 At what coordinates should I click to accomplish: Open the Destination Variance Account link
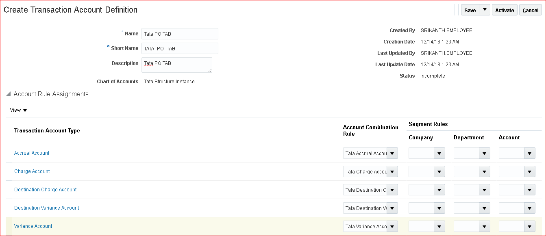(x=46, y=208)
